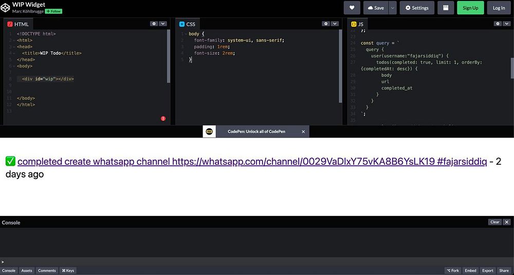Clear the console output
This screenshot has width=514, height=275.
pyautogui.click(x=494, y=222)
